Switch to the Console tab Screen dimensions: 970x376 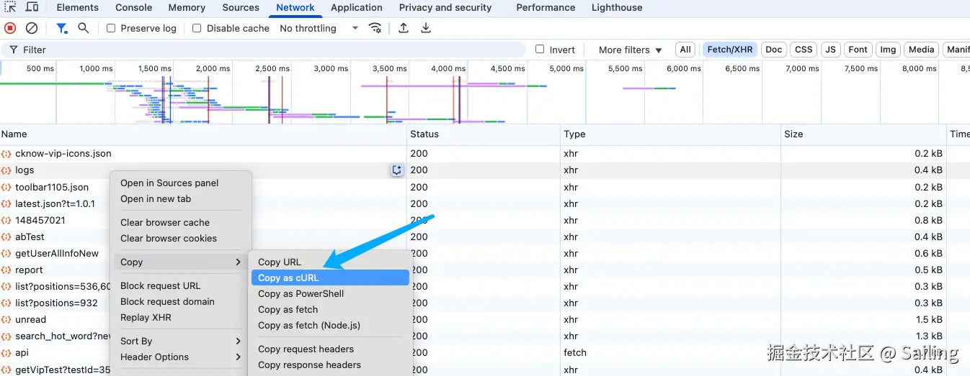pyautogui.click(x=133, y=7)
